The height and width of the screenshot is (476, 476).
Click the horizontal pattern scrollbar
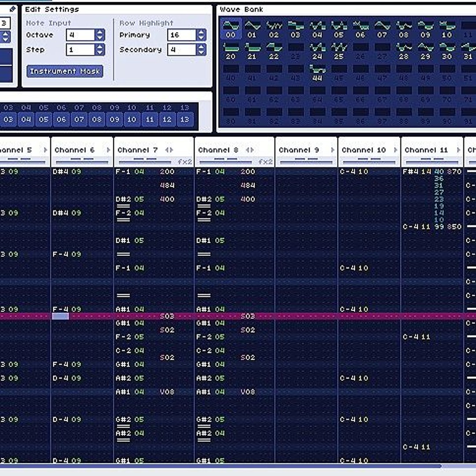tap(220, 466)
